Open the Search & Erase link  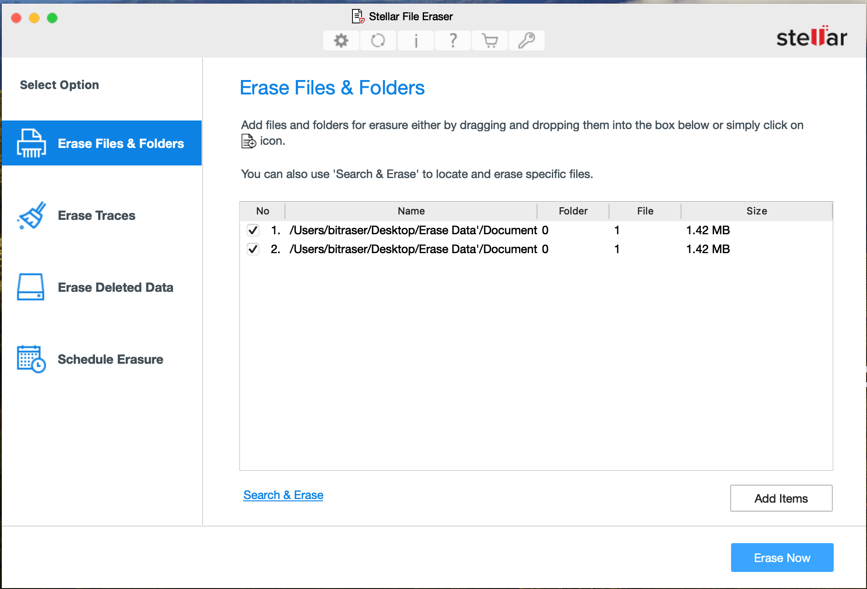pos(283,495)
